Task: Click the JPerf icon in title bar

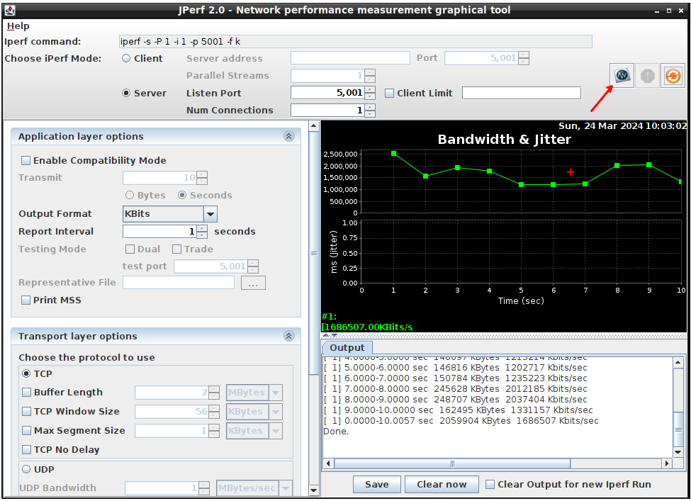Action: tap(10, 10)
